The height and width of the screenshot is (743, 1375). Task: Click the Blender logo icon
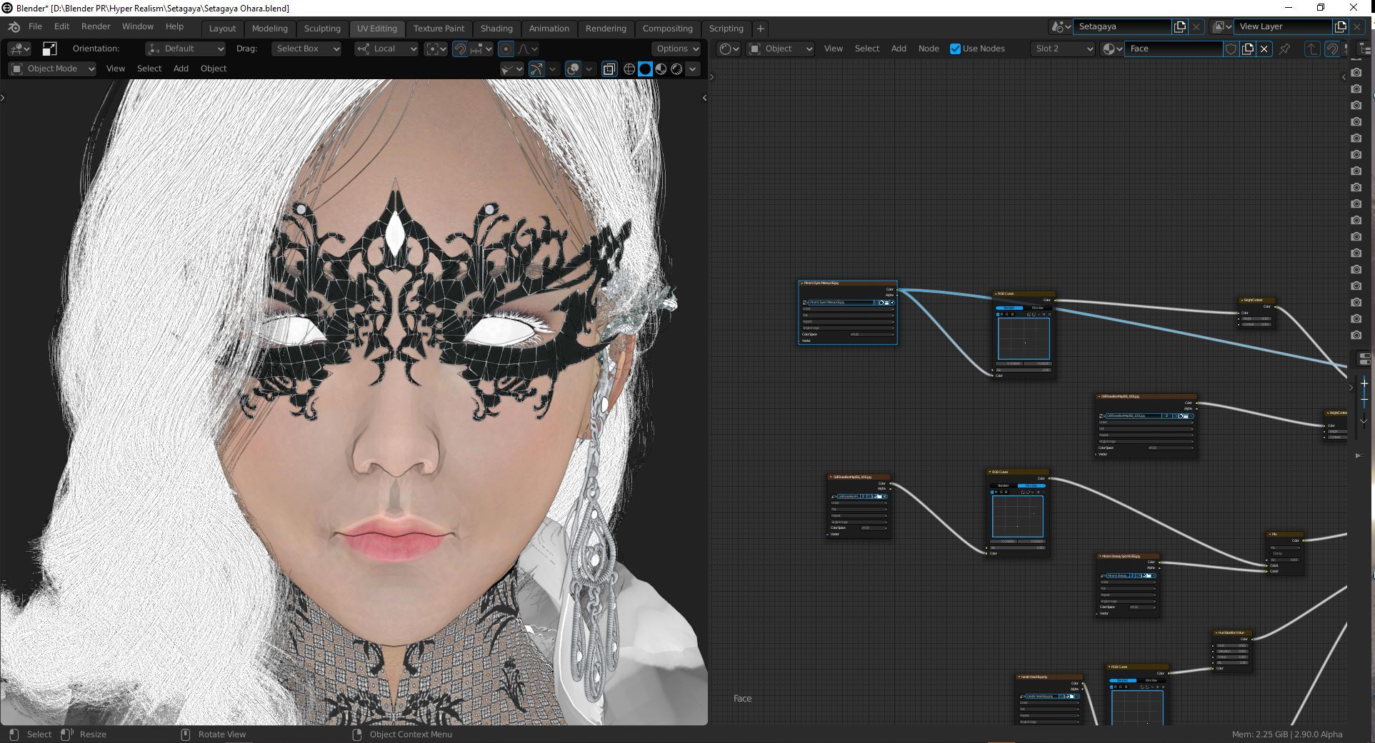[14, 27]
